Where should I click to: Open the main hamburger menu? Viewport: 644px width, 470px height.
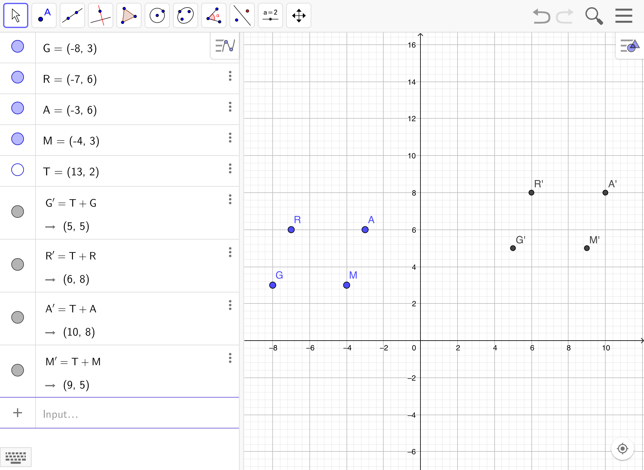(x=624, y=16)
